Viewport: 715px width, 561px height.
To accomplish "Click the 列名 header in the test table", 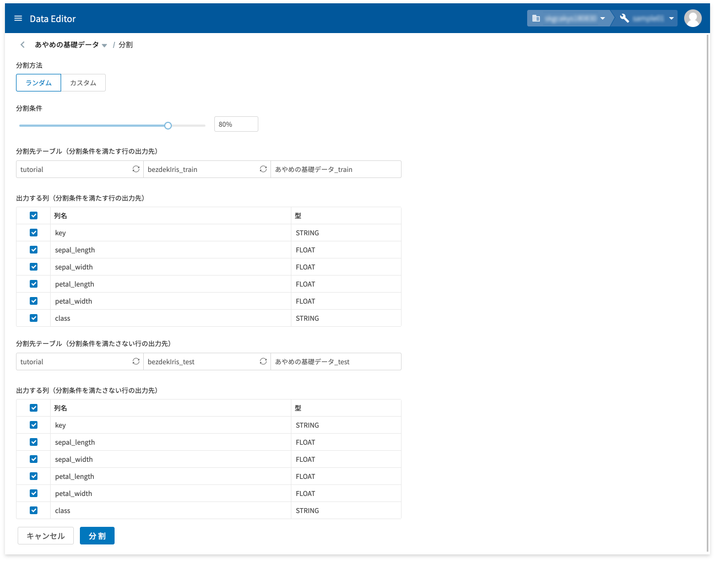I will click(61, 408).
